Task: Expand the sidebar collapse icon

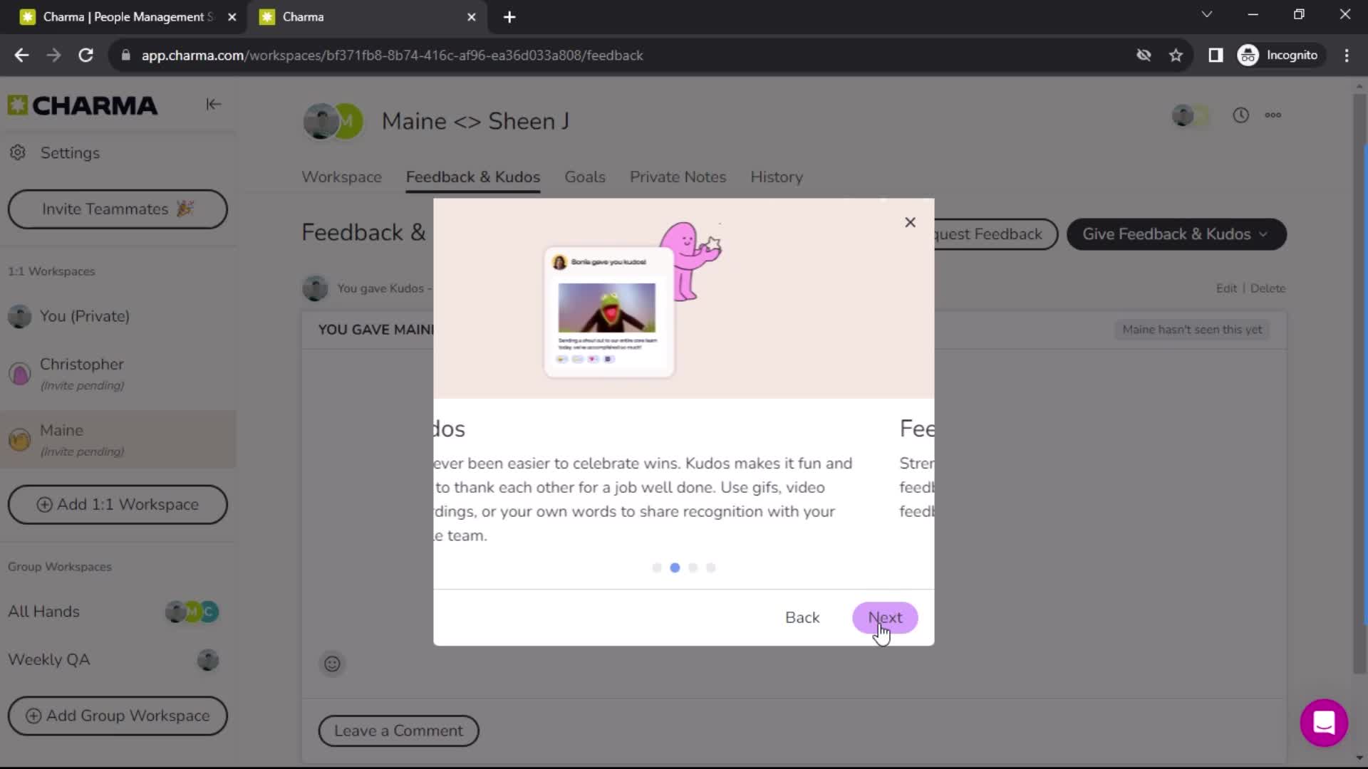Action: pos(213,104)
